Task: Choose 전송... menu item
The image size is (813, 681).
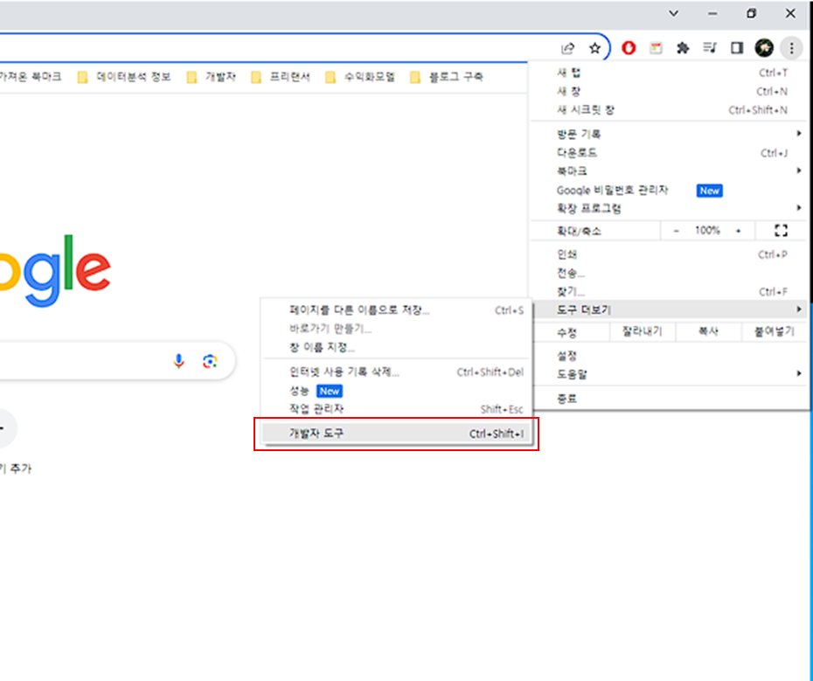Action: pyautogui.click(x=670, y=273)
